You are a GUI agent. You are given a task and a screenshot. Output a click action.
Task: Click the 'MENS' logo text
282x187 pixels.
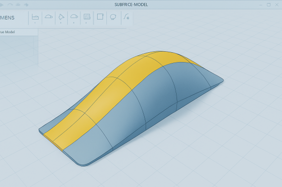7,18
